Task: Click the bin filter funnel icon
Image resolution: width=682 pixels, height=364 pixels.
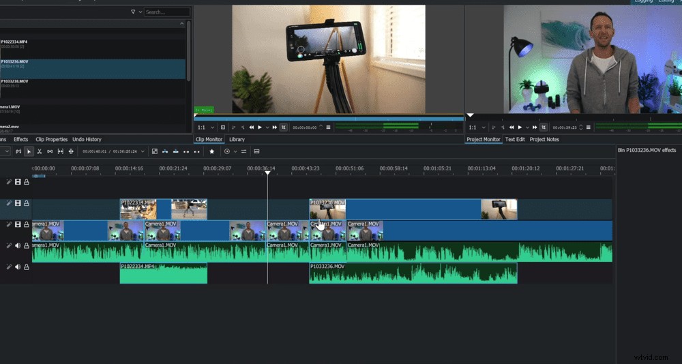Action: pos(133,12)
